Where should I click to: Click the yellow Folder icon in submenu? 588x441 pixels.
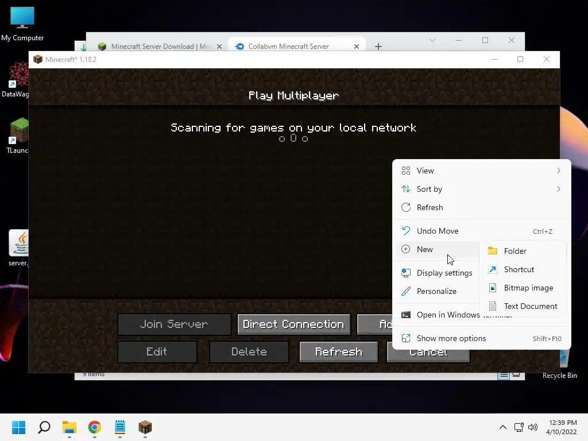pos(492,251)
